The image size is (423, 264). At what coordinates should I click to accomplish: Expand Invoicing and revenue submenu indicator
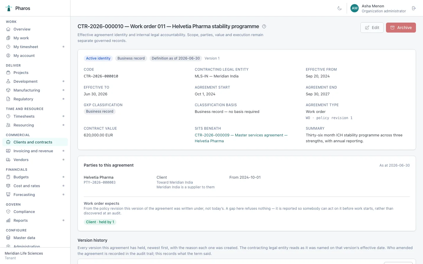click(x=63, y=151)
